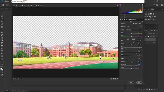
Task: Select the Transform tool in Camera Raw toolbar
Action: pyautogui.click(x=28, y=6)
